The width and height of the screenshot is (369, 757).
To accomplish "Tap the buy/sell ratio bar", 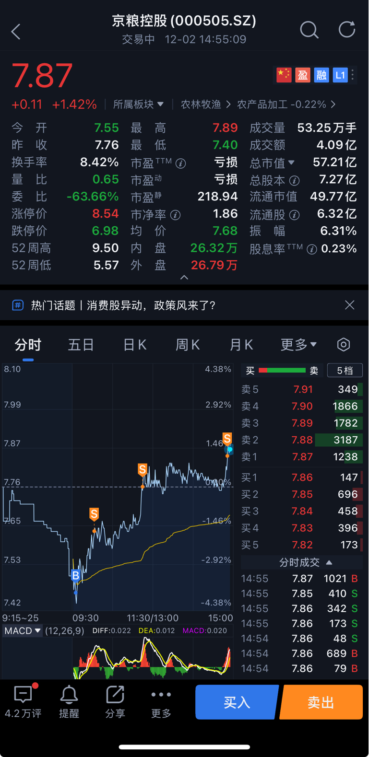I will 282,370.
